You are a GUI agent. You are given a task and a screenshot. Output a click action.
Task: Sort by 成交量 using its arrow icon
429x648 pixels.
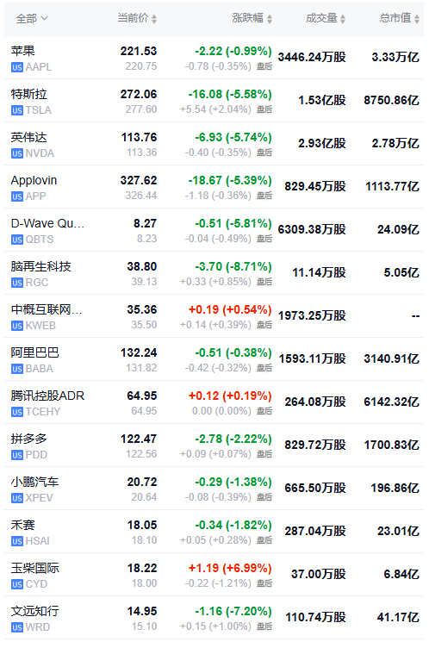[x=343, y=19]
